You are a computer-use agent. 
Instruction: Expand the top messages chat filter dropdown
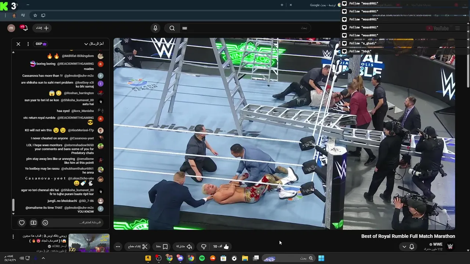(x=94, y=44)
